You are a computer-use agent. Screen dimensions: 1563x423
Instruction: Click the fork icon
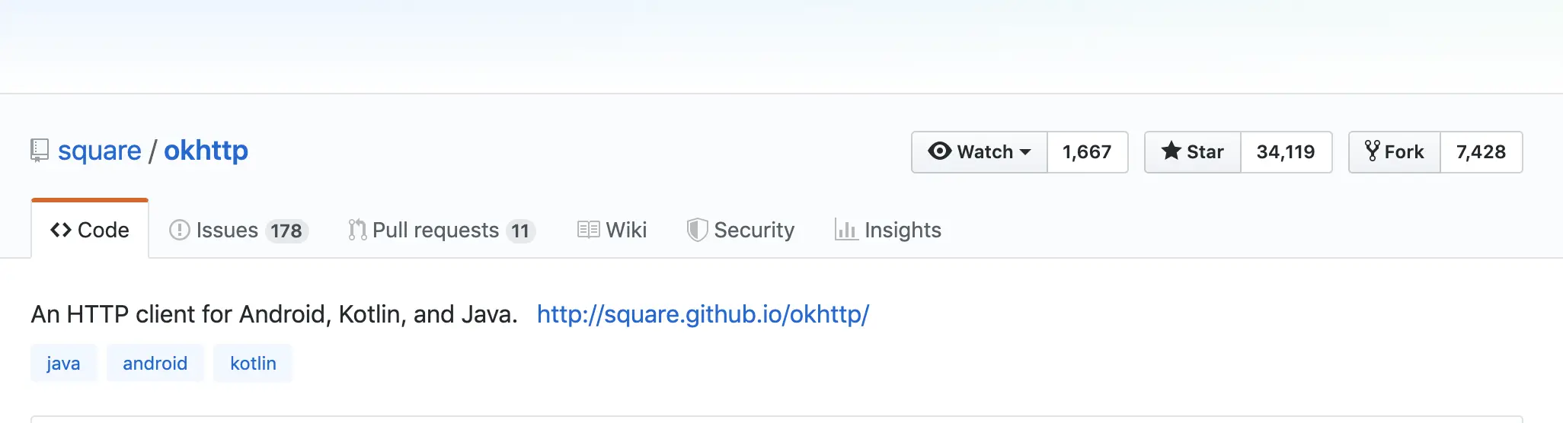pos(1373,151)
